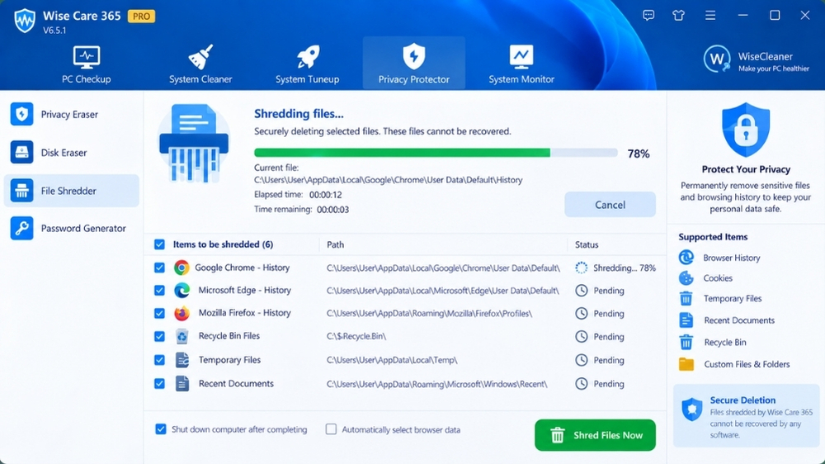The height and width of the screenshot is (464, 825).
Task: Uncheck Google Chrome - History checkbox
Action: [159, 268]
